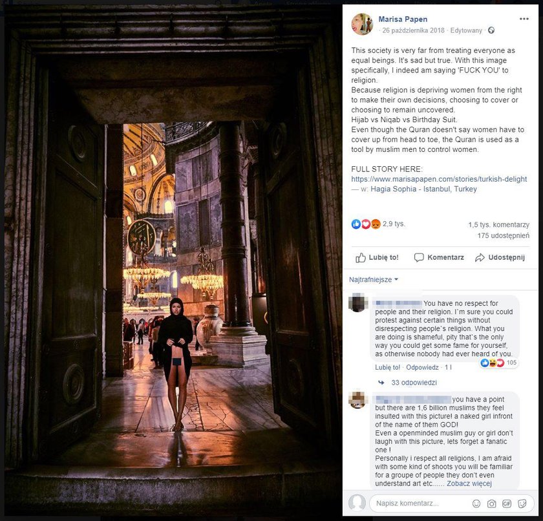Attach a photo with the camera icon
Image resolution: width=543 pixels, height=521 pixels.
point(491,504)
